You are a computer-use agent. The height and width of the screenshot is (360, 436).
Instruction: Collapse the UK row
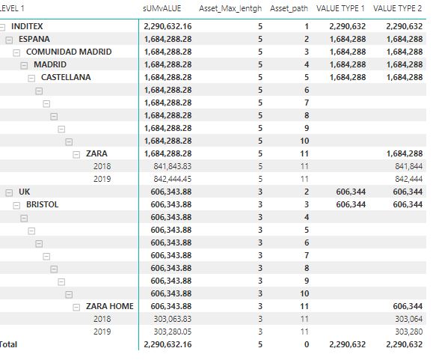9,193
